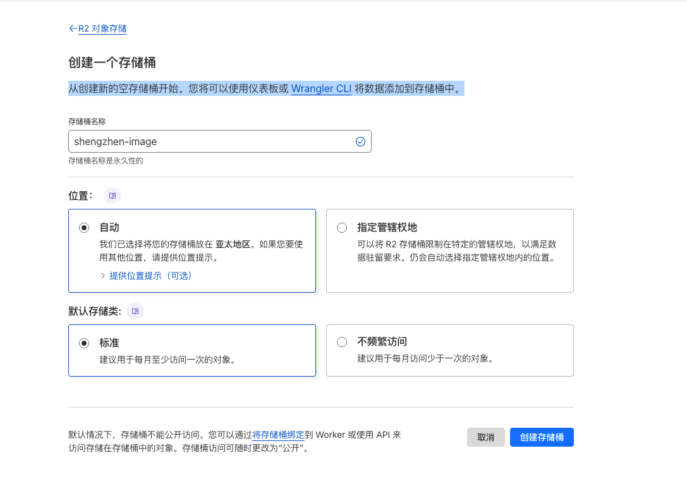
Task: Choose the 标准 storage class radio
Action: (84, 343)
